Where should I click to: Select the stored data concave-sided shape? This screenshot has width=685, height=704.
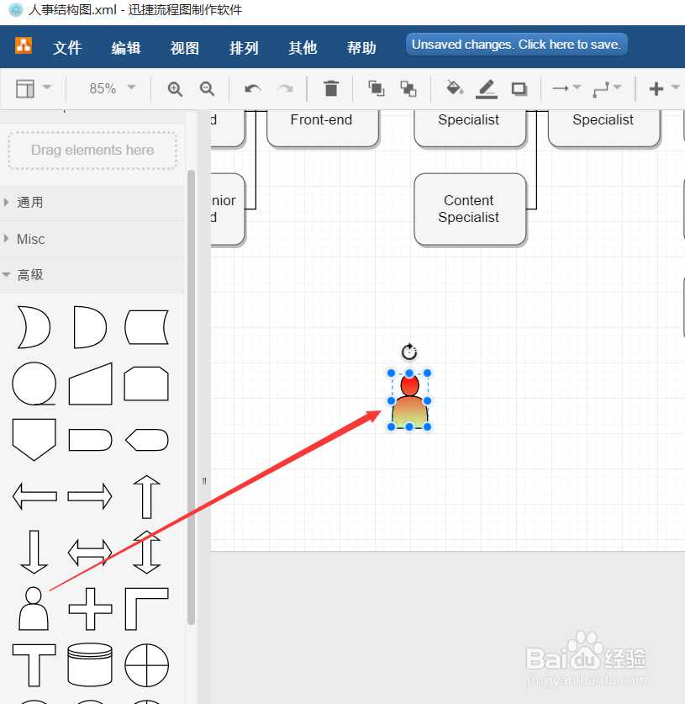147,327
